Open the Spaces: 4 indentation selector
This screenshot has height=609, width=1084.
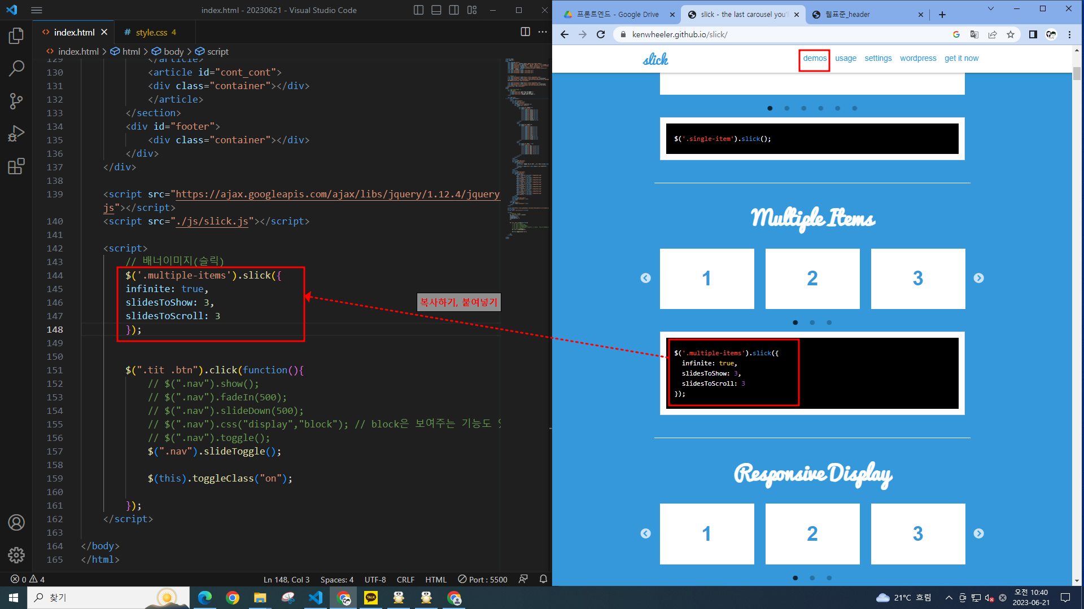[336, 580]
